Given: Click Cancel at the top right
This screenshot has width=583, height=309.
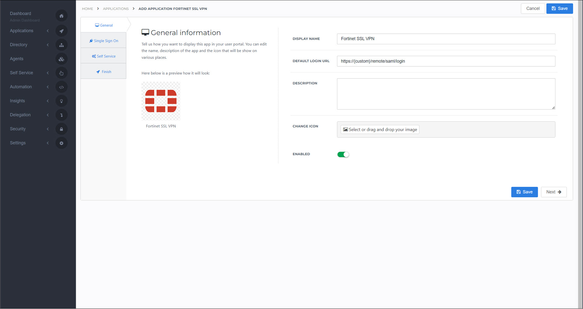Looking at the screenshot, I should 533,8.
